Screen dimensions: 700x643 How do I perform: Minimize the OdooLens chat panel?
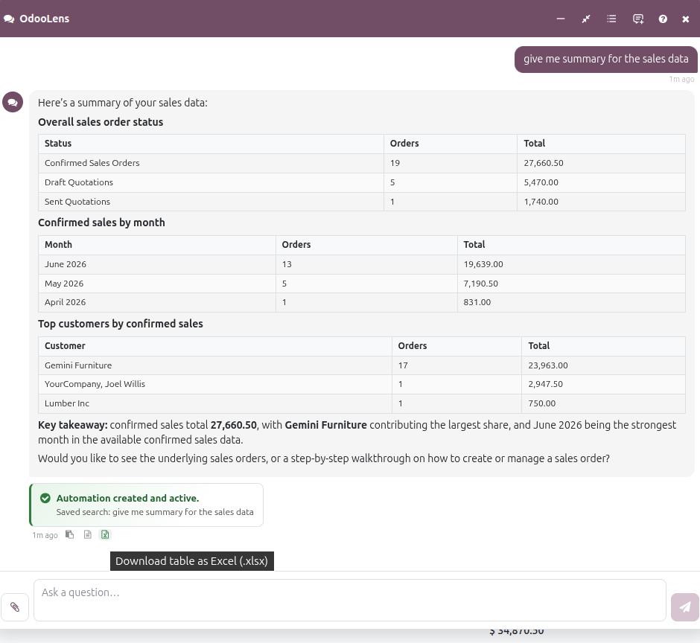(561, 19)
